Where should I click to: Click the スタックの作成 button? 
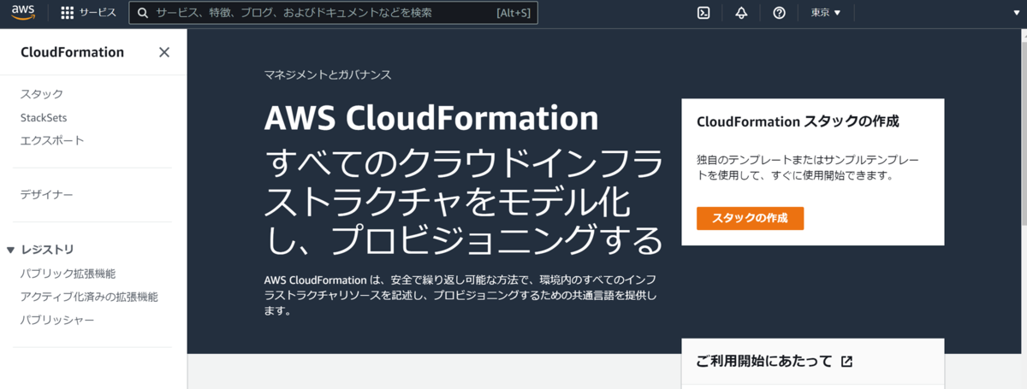click(751, 218)
